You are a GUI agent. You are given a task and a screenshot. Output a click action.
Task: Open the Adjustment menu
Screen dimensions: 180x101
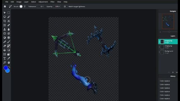[43, 2]
